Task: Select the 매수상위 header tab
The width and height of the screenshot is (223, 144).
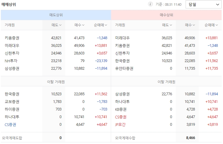Action: (x=166, y=15)
